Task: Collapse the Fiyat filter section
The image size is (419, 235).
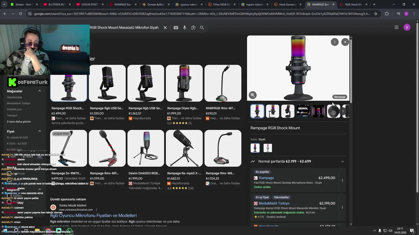Action: [40, 131]
